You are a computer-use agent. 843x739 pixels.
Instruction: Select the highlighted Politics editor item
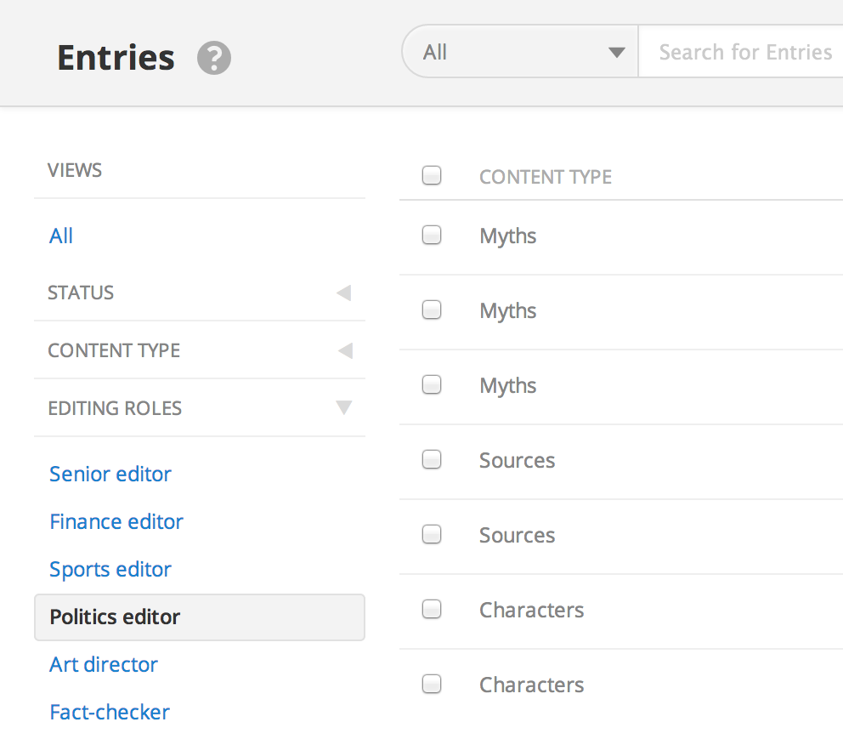coord(115,617)
